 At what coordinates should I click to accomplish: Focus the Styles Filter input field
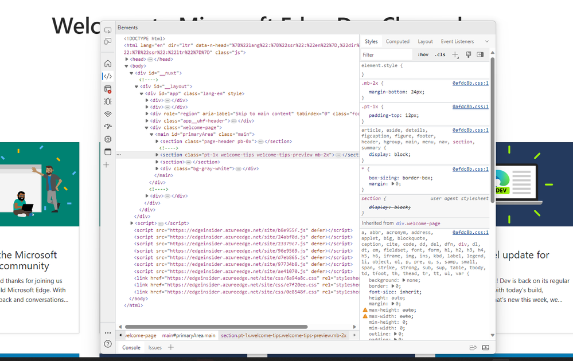[387, 55]
